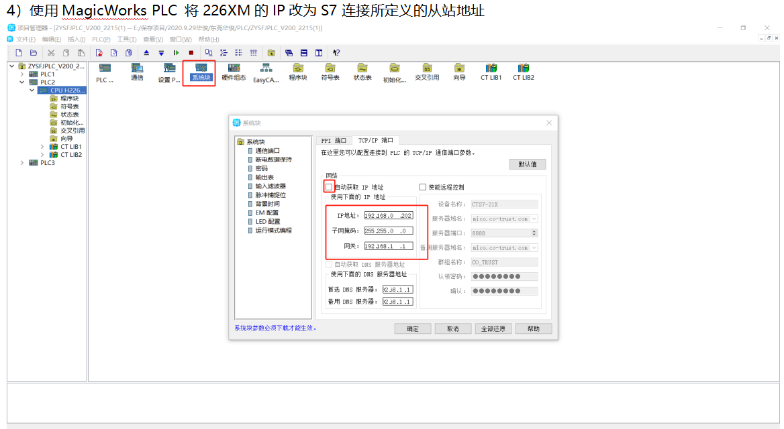
Task: Enable the 自动获取 IP 地址 checkbox
Action: 329,187
